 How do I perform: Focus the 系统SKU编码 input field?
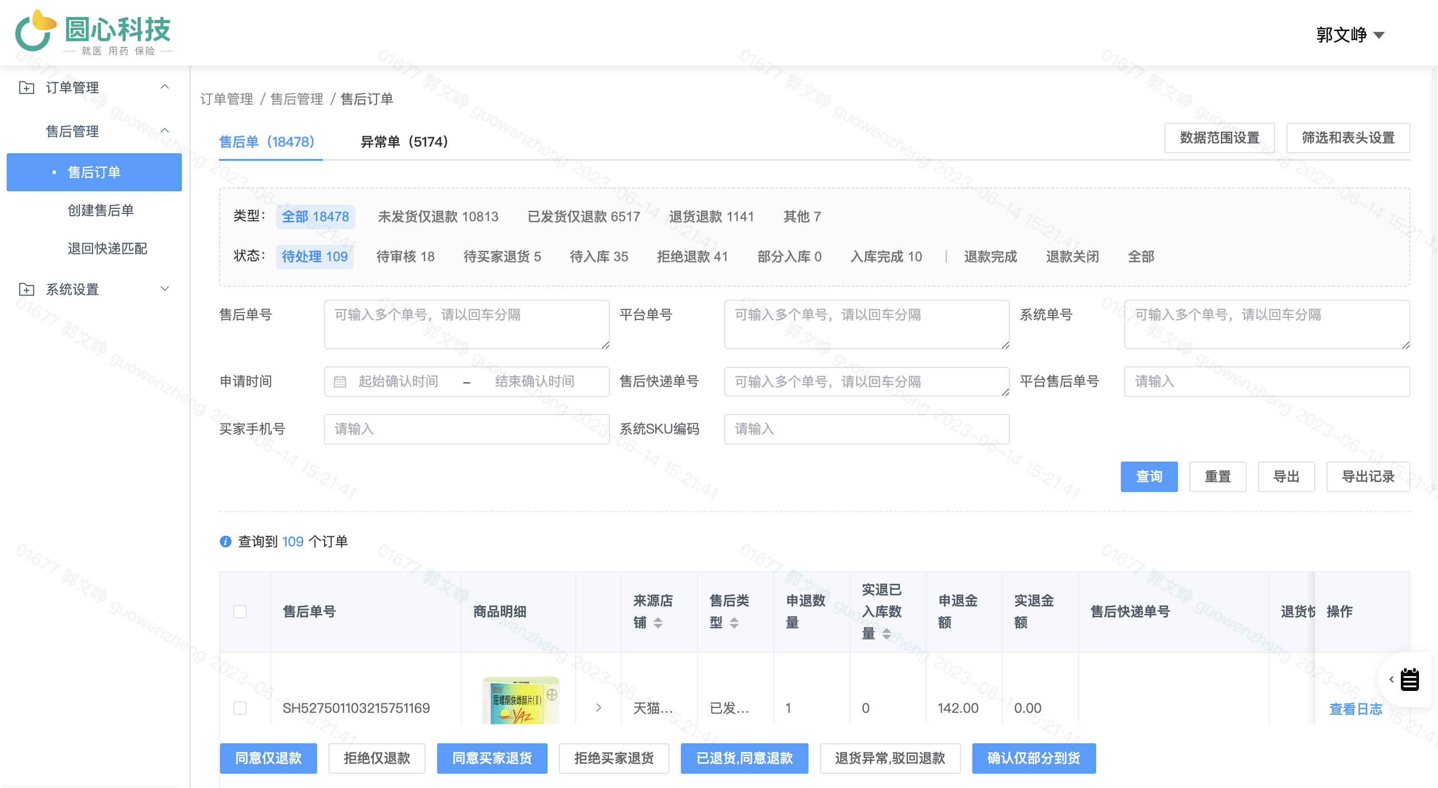867,429
